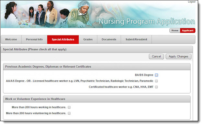Switch to Personal Info tab
This screenshot has width=203, height=126.
pos(34,40)
